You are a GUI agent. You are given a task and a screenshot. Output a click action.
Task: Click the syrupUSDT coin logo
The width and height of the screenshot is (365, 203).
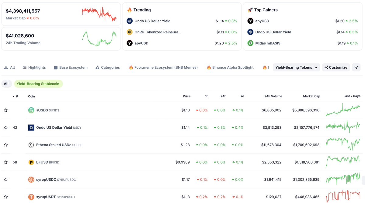click(31, 197)
